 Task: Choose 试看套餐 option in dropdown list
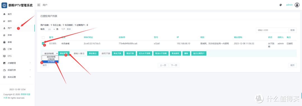tap(50, 59)
